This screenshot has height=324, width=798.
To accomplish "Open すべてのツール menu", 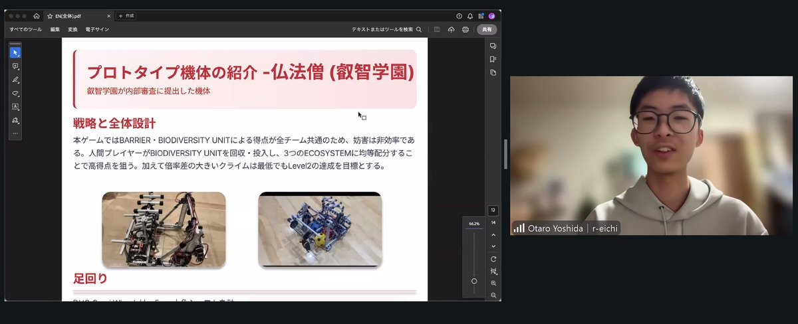I will point(25,29).
